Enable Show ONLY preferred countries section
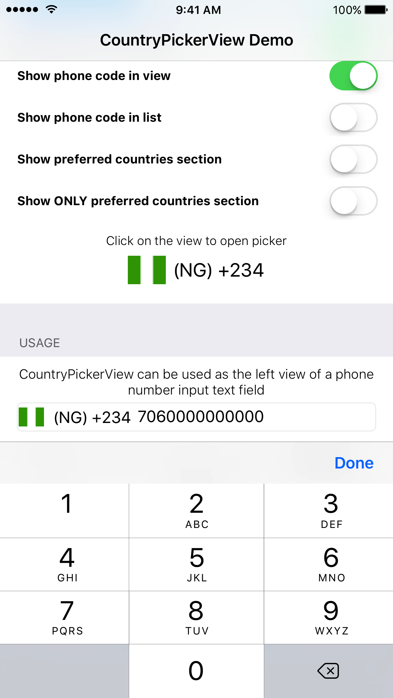Viewport: 393px width, 698px height. coord(353,201)
